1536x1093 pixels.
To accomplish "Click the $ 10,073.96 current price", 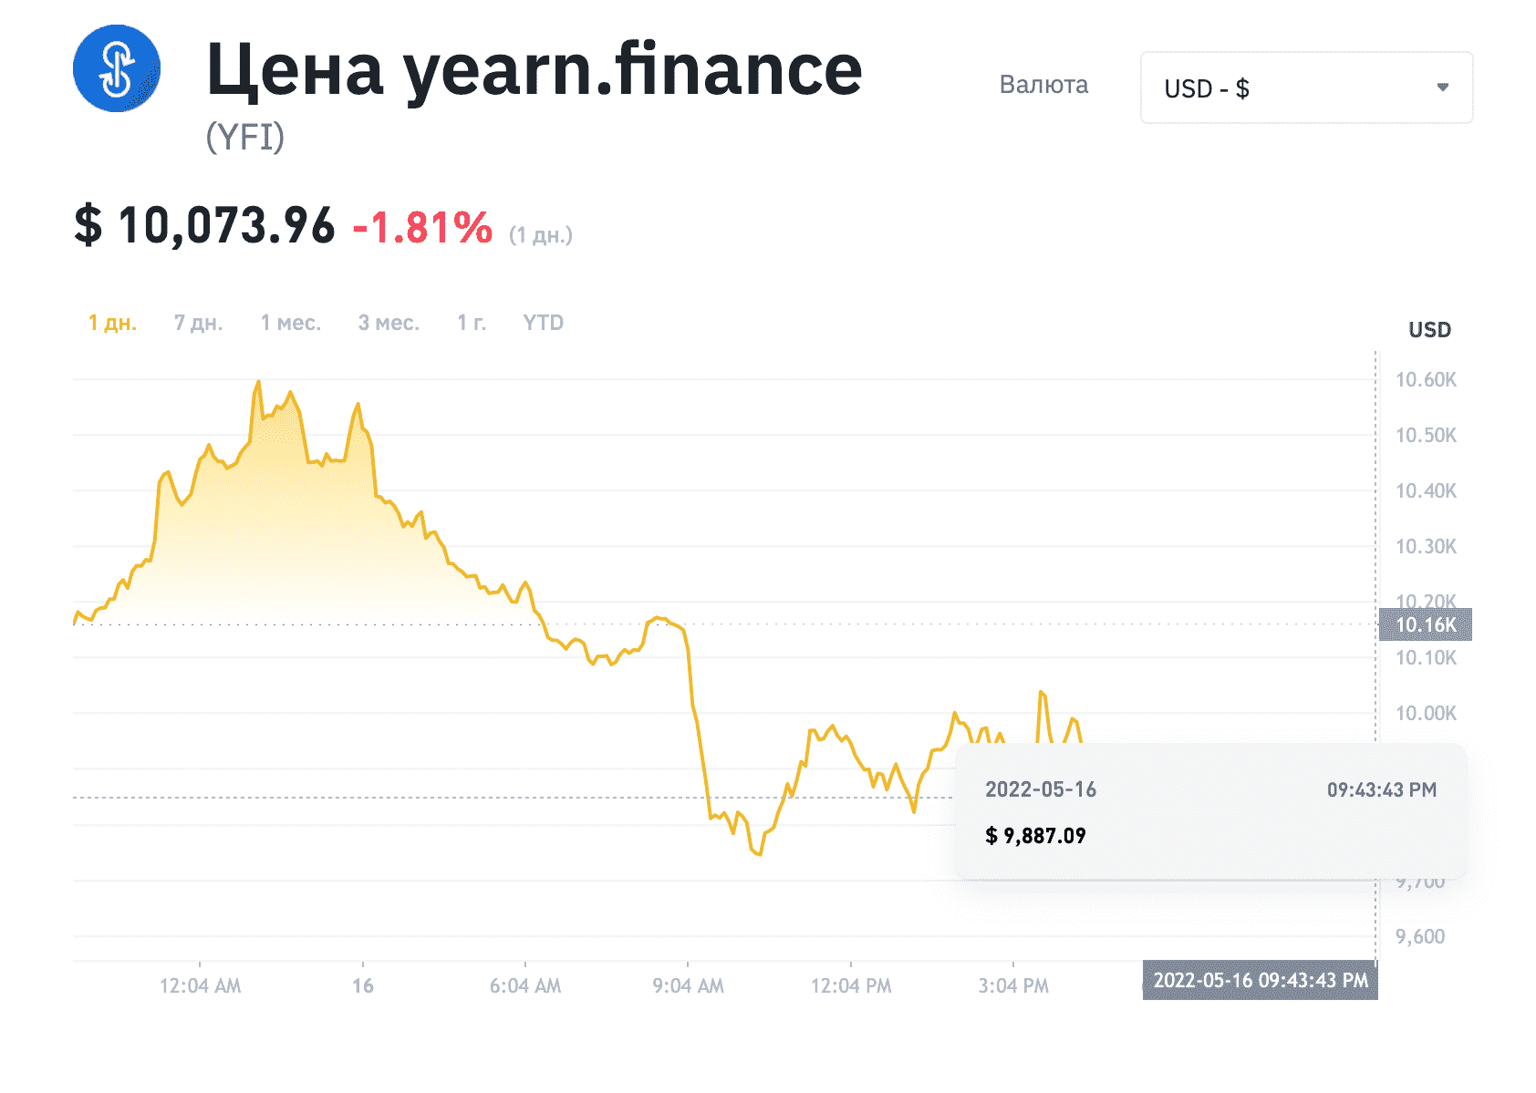I will point(204,225).
